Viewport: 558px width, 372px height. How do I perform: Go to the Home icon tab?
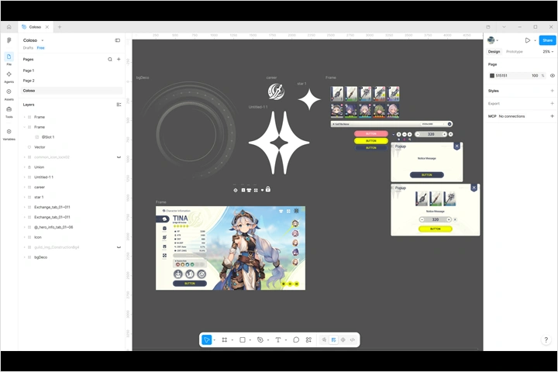[9, 26]
